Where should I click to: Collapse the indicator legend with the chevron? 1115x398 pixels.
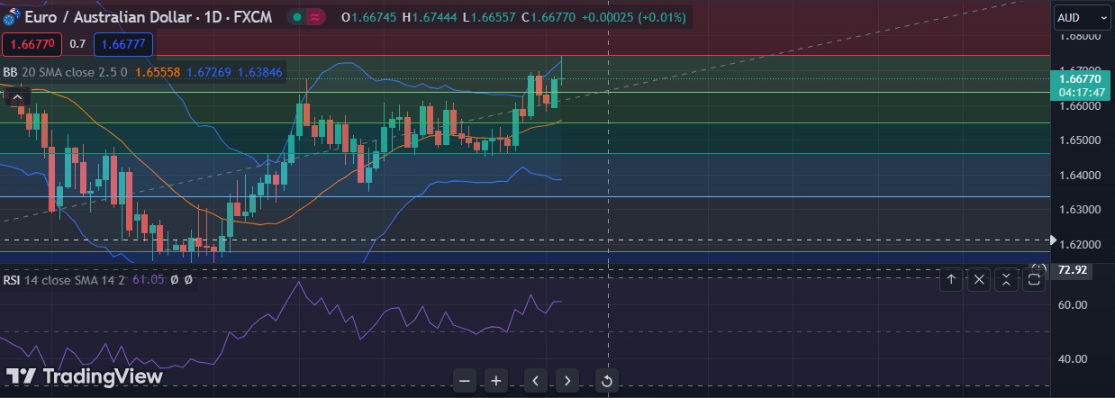(x=18, y=96)
